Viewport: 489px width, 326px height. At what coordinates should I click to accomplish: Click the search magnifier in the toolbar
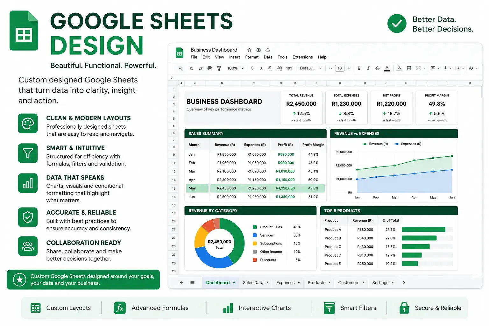pyautogui.click(x=181, y=68)
